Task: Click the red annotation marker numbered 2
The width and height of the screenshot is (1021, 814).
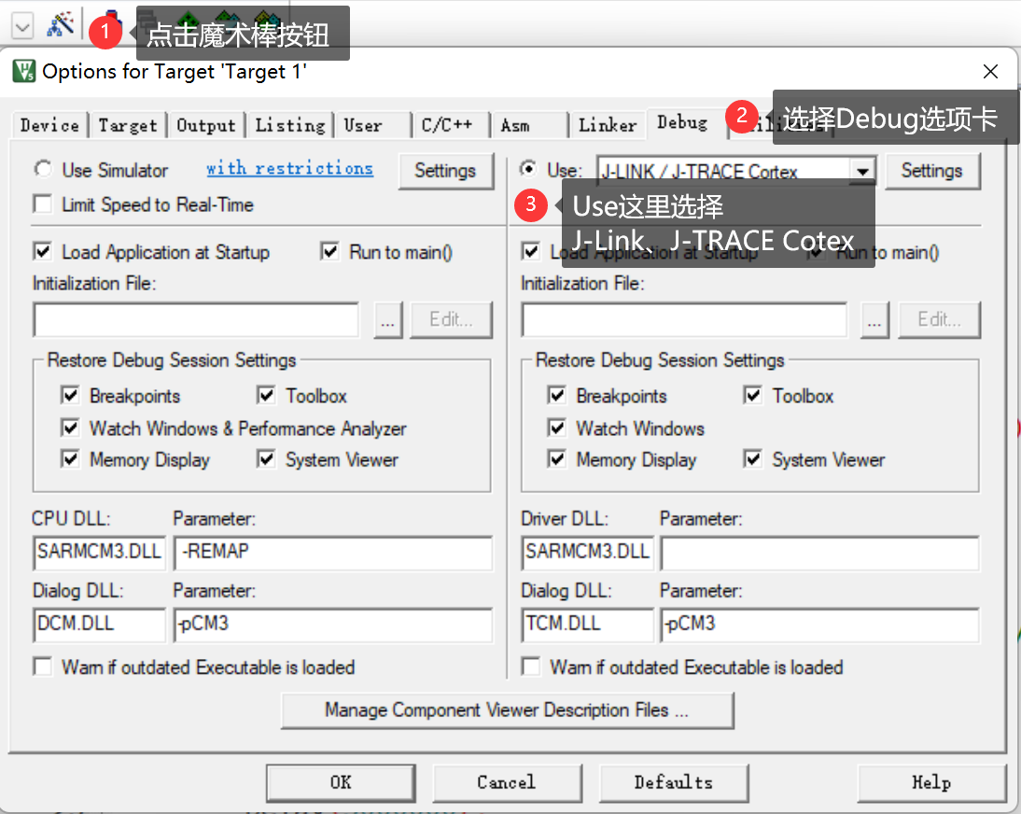Action: coord(742,117)
